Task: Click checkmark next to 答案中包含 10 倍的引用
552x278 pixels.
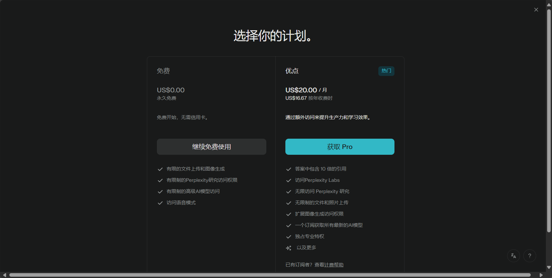Action: (x=289, y=169)
